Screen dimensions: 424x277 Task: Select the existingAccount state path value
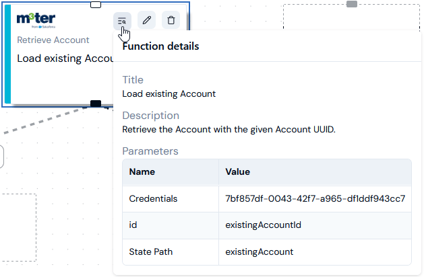(x=260, y=251)
